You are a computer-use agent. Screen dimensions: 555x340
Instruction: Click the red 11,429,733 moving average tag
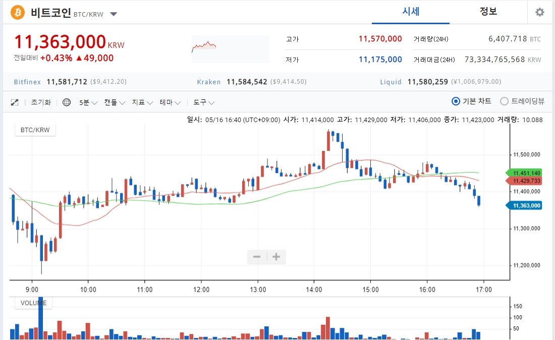pos(524,181)
